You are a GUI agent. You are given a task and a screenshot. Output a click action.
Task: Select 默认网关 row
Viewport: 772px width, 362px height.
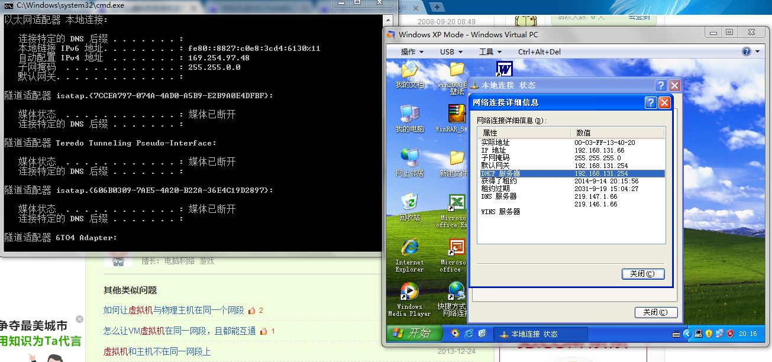(x=571, y=166)
